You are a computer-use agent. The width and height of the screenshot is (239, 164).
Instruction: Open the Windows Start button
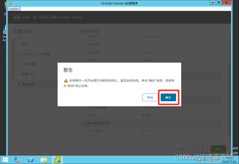click(x=5, y=160)
